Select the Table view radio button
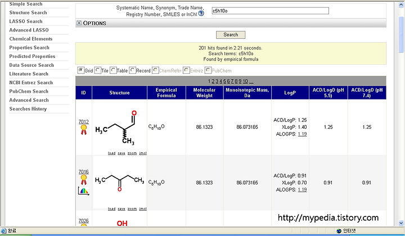The height and width of the screenshot is (236, 405). point(113,70)
